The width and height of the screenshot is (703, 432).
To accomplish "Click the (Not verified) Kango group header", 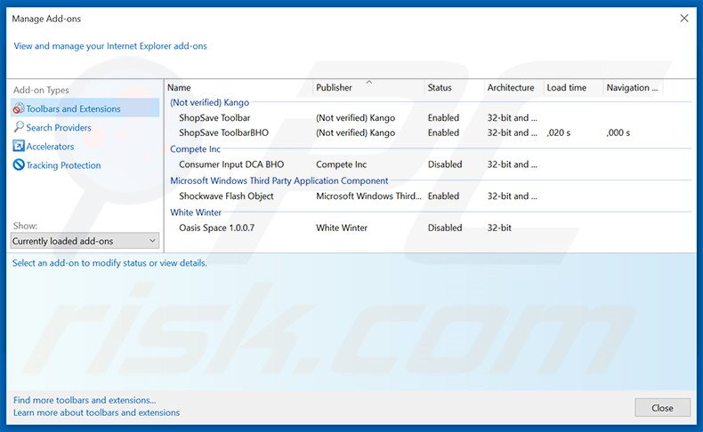I will [x=209, y=102].
